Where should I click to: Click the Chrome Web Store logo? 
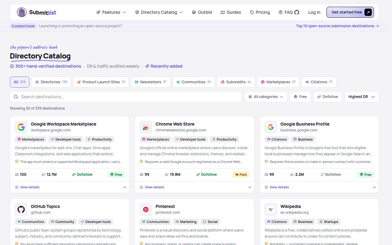[146, 127]
